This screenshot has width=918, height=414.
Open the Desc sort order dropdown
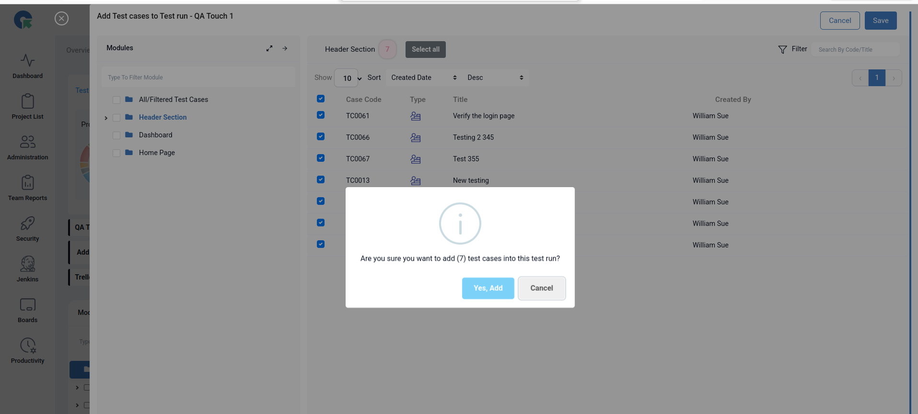coord(495,78)
